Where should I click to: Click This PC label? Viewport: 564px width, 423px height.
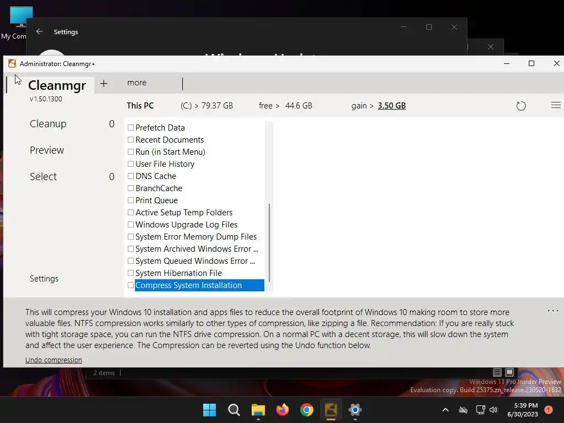click(x=140, y=106)
